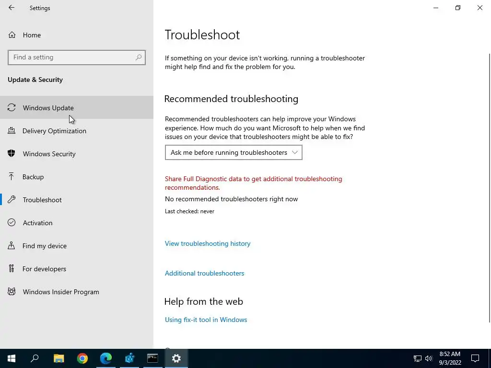
Task: Select Backup in sidebar
Action: [x=77, y=176]
